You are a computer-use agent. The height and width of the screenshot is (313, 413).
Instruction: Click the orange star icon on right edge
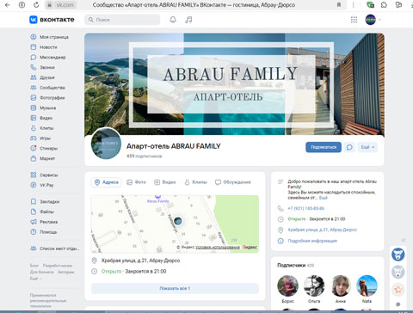[x=398, y=290]
